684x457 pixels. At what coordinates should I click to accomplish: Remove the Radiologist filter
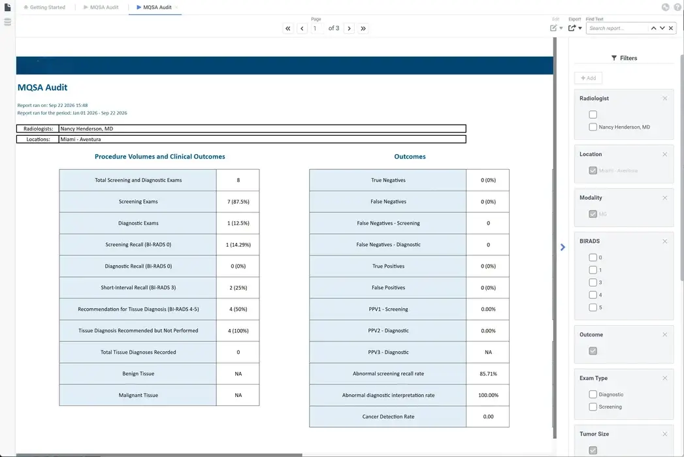pyautogui.click(x=665, y=98)
